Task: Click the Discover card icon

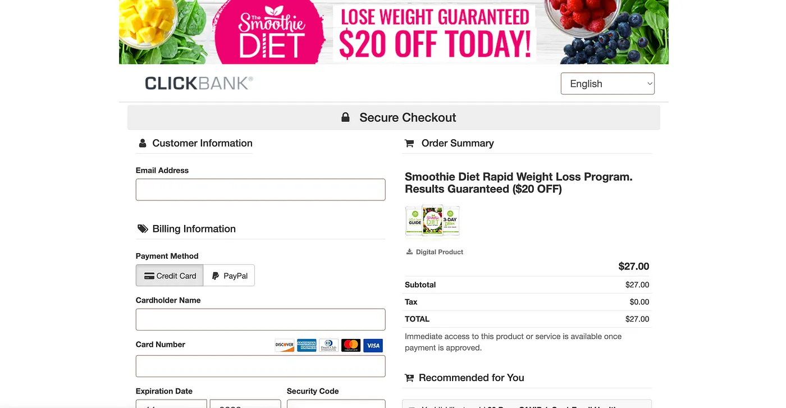Action: (285, 345)
